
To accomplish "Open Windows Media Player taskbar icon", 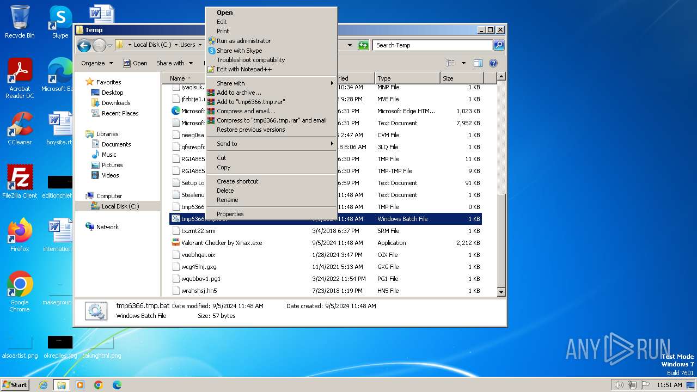I will (80, 385).
